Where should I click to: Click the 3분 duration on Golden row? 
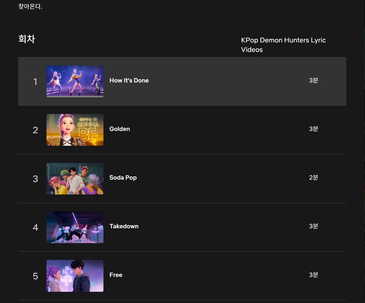point(313,129)
